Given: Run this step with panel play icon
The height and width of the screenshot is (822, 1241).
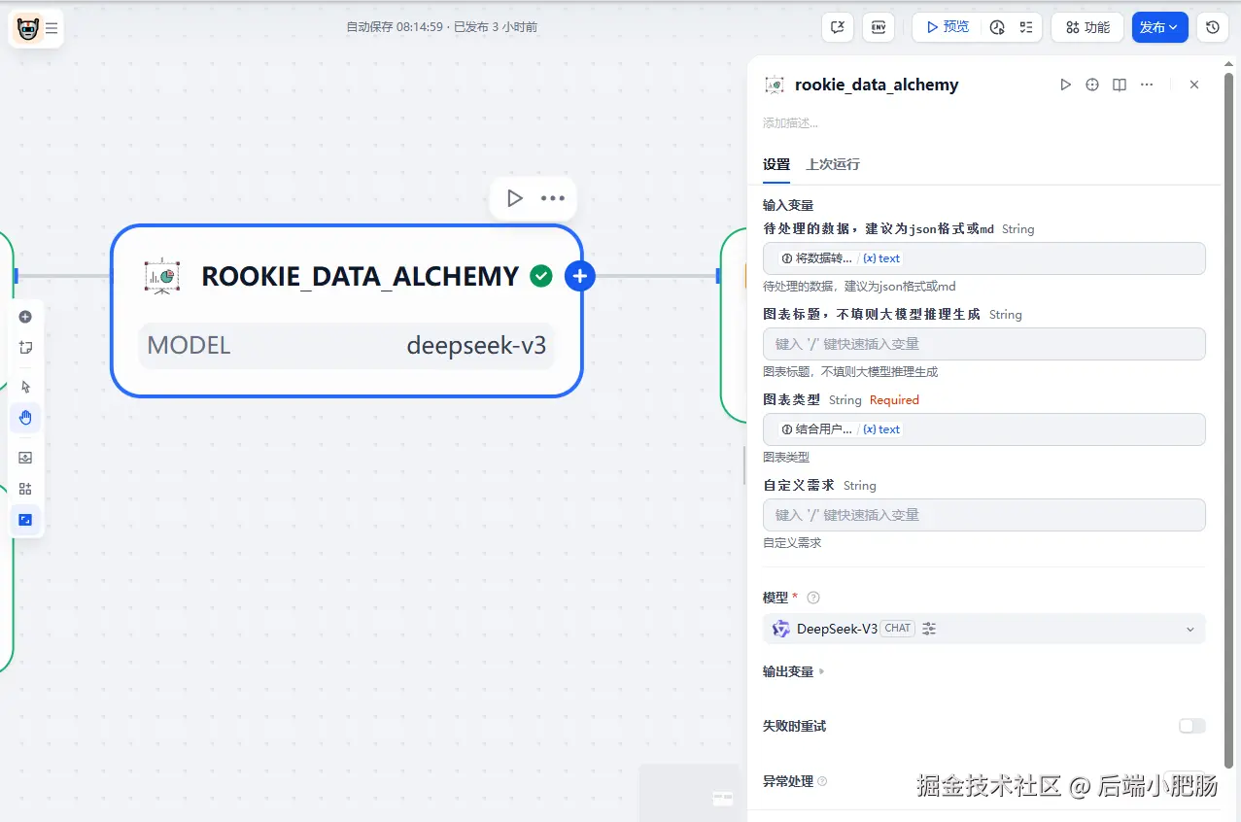Looking at the screenshot, I should 1065,85.
